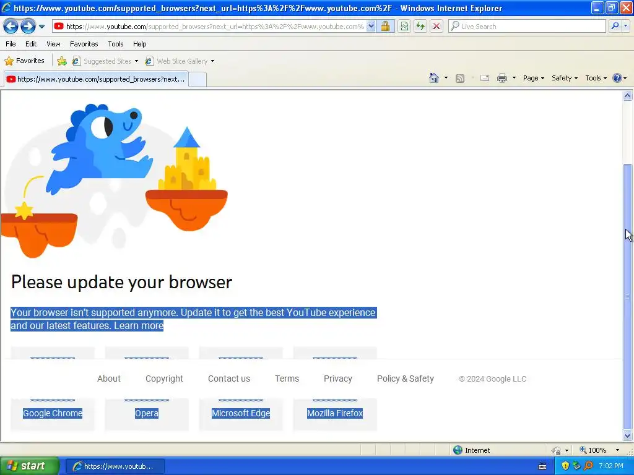
Task: Click the Add to Favorites Bar icon
Action: (x=62, y=61)
